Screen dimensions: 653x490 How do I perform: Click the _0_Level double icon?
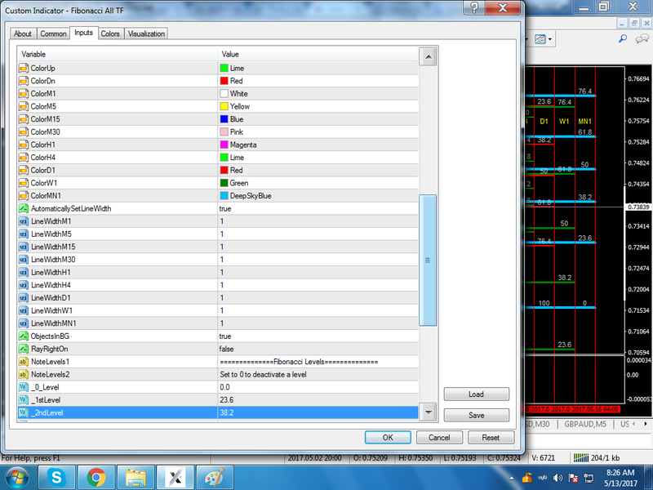pos(24,387)
